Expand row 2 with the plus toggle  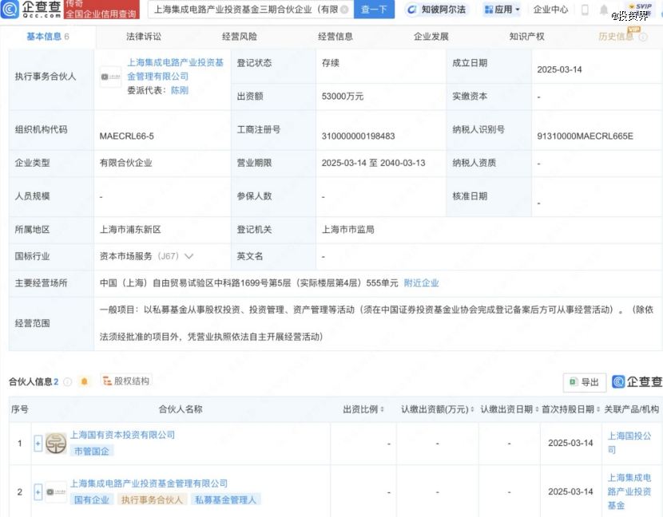(38, 492)
